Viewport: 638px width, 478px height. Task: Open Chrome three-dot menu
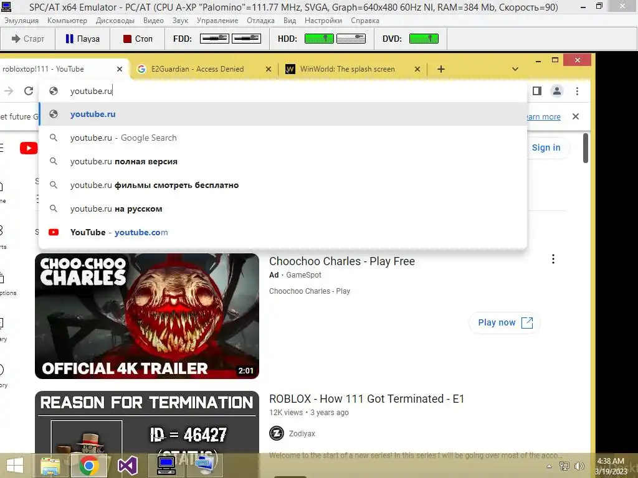tap(577, 91)
